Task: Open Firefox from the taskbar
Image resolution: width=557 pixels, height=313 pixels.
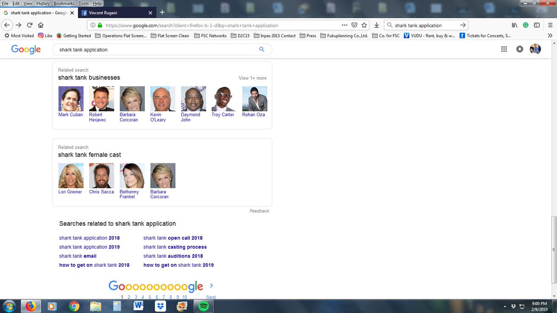Action: coord(31,306)
